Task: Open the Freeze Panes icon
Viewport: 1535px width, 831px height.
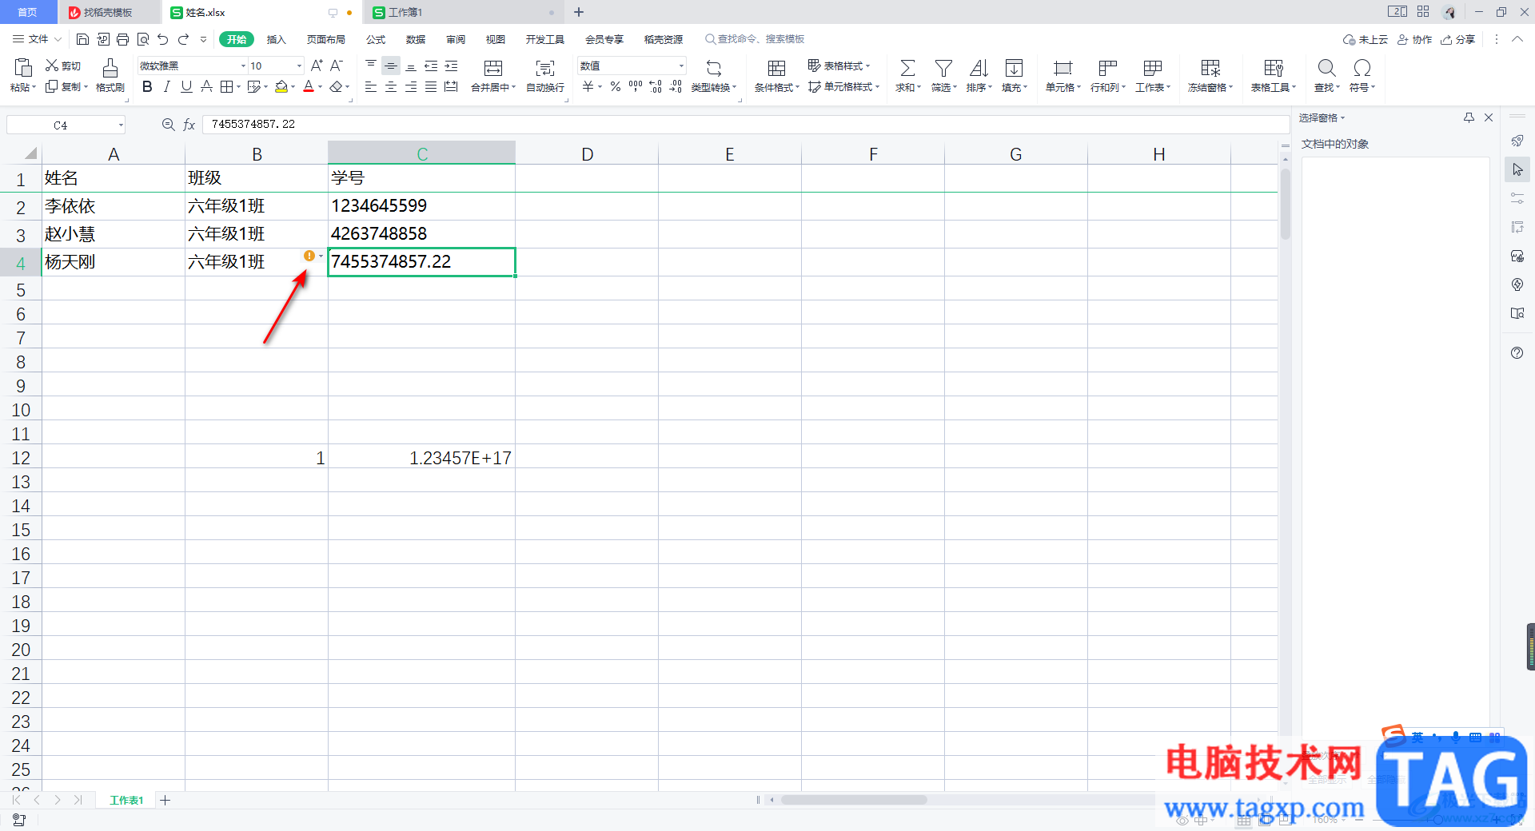Action: pos(1210,68)
